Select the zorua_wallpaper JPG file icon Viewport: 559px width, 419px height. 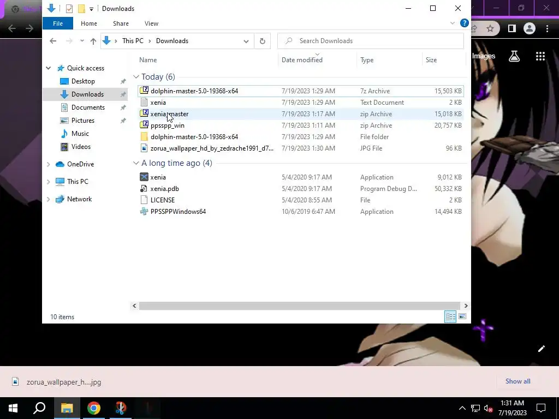click(144, 148)
